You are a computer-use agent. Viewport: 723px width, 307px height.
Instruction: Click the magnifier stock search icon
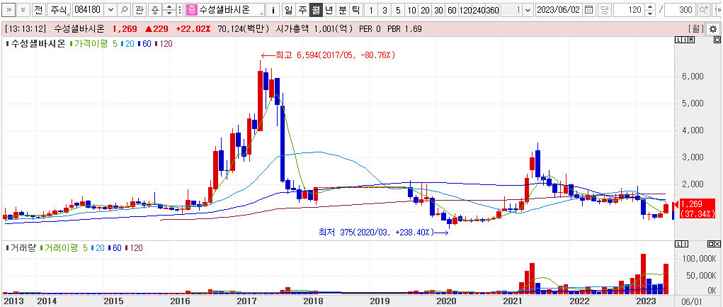[x=125, y=10]
